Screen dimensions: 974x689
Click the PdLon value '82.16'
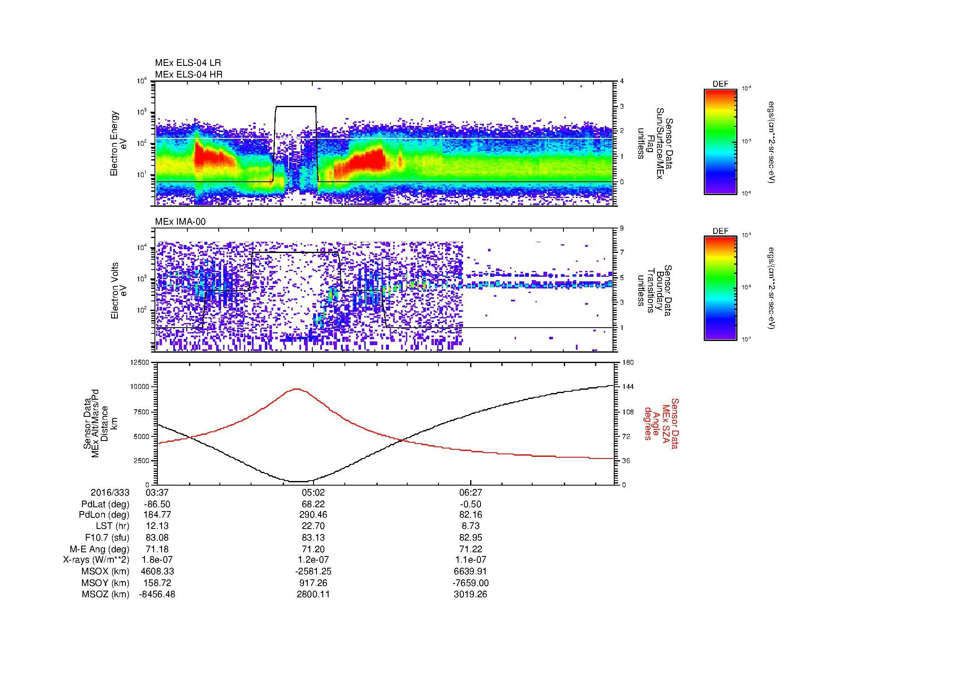tap(471, 515)
